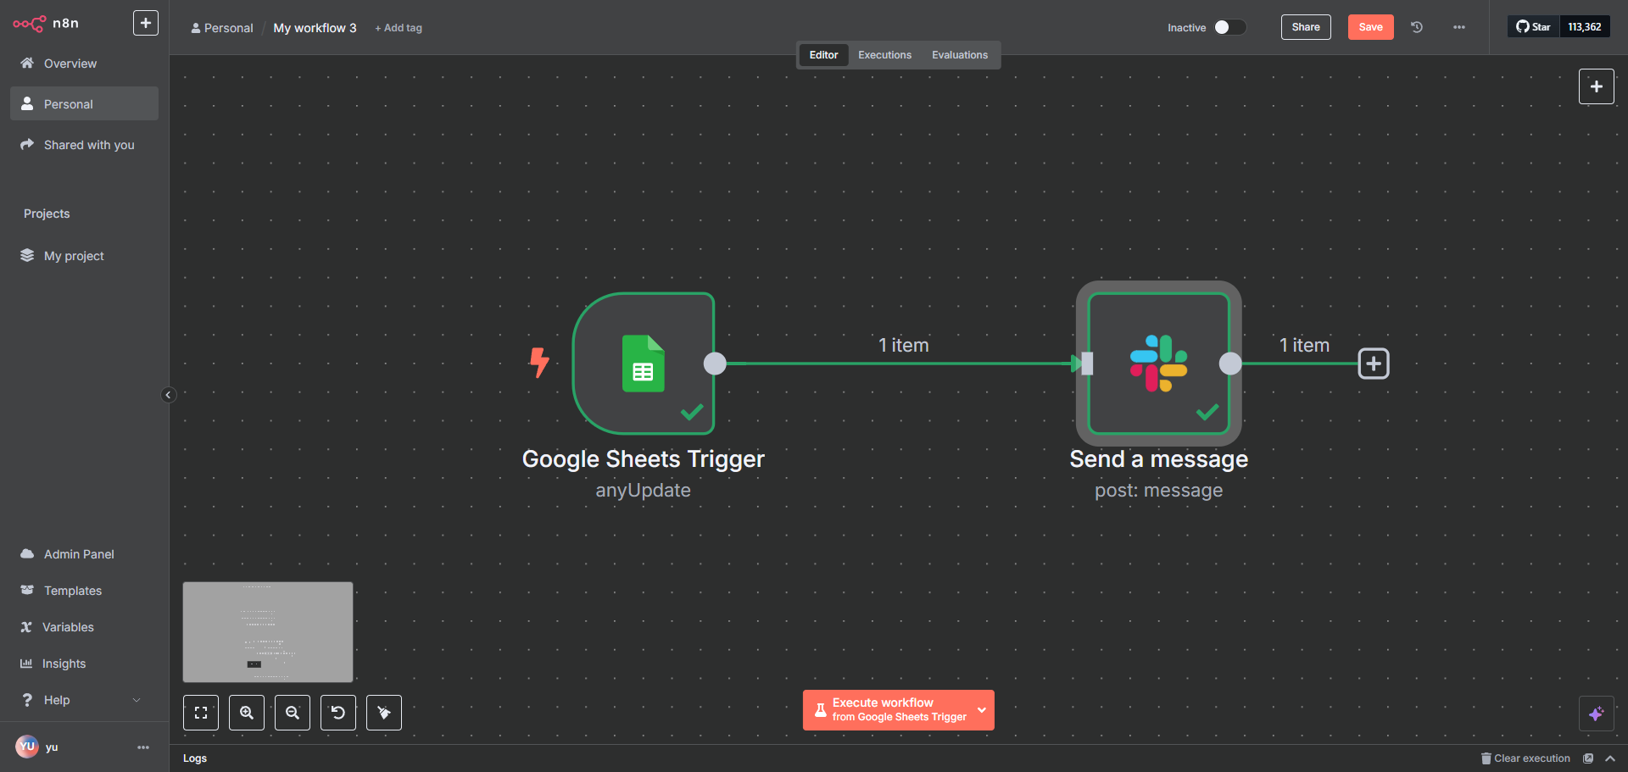Switch to the Editor tab
The height and width of the screenshot is (772, 1628).
pos(823,55)
